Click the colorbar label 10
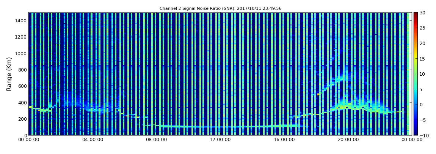 click(x=423, y=74)
